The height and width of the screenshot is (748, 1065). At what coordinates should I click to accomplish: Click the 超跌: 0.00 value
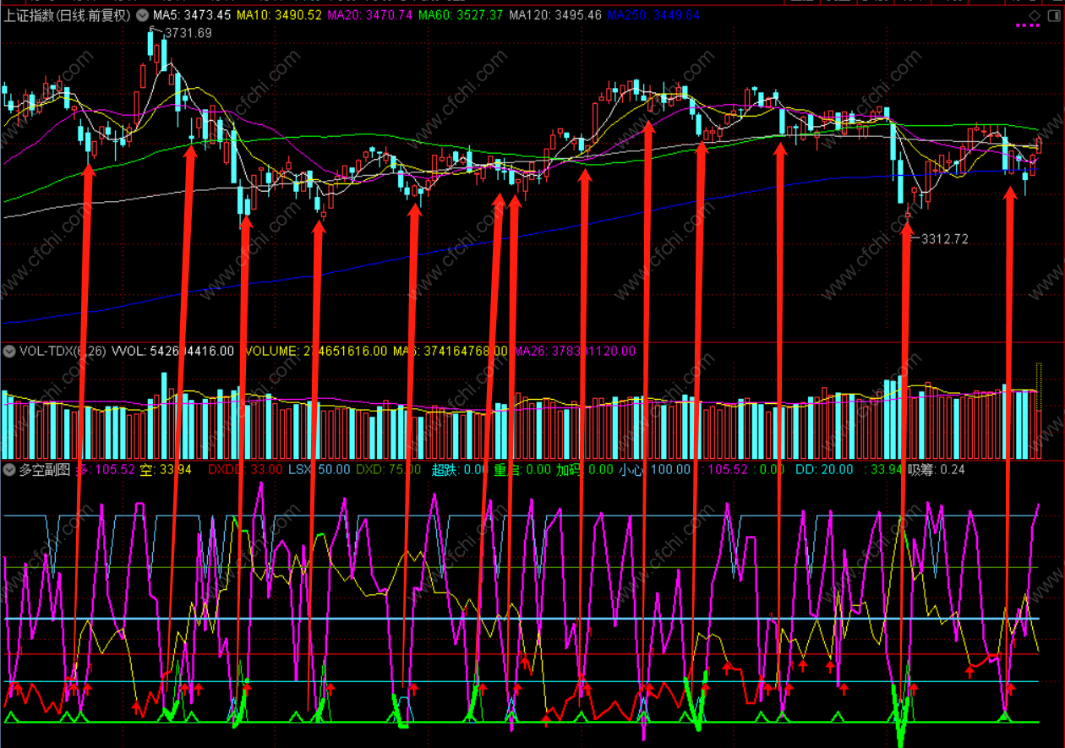(x=460, y=469)
